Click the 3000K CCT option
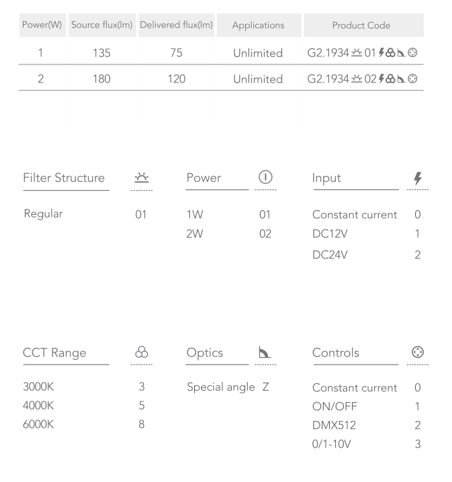This screenshot has height=482, width=452. coord(39,387)
